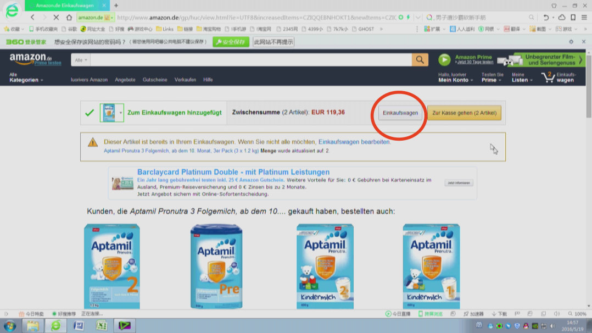Image resolution: width=592 pixels, height=333 pixels.
Task: Open the Aptamil Kindermilch 1+ thumbnail
Action: [431, 266]
